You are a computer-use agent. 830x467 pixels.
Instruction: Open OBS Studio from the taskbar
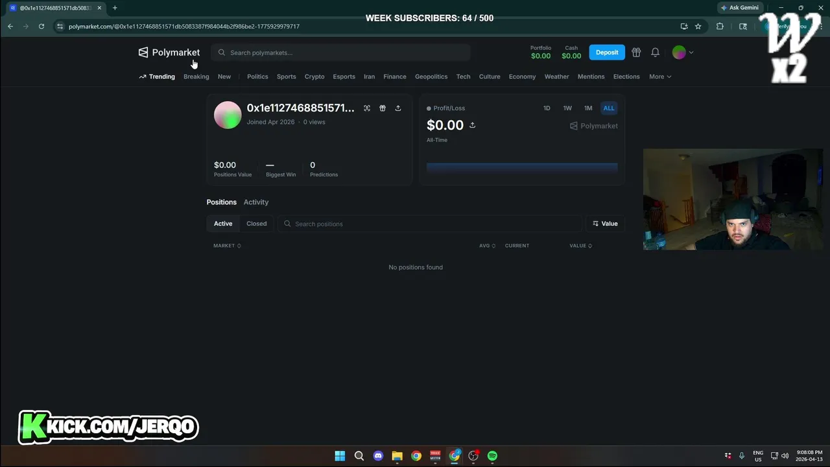(473, 456)
